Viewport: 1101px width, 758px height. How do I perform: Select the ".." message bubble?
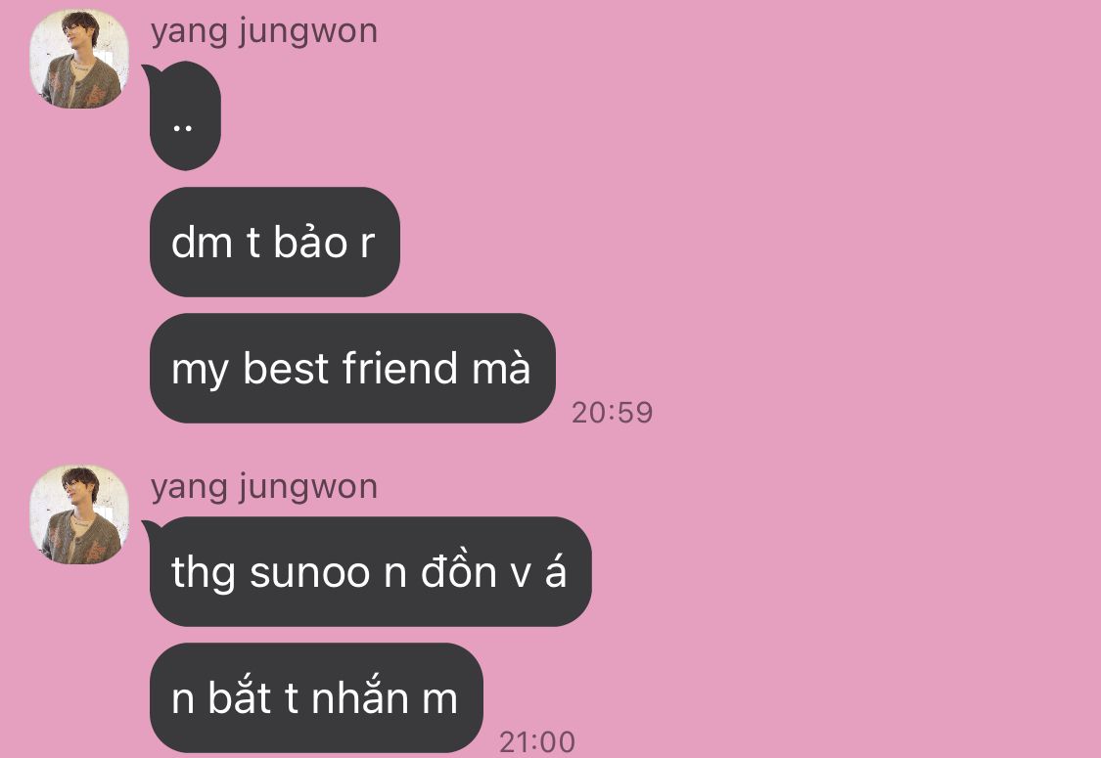point(185,115)
